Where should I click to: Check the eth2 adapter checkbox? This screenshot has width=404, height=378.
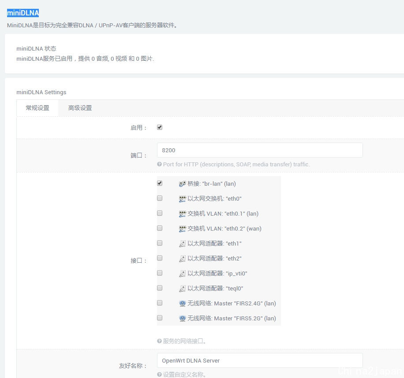pyautogui.click(x=160, y=258)
